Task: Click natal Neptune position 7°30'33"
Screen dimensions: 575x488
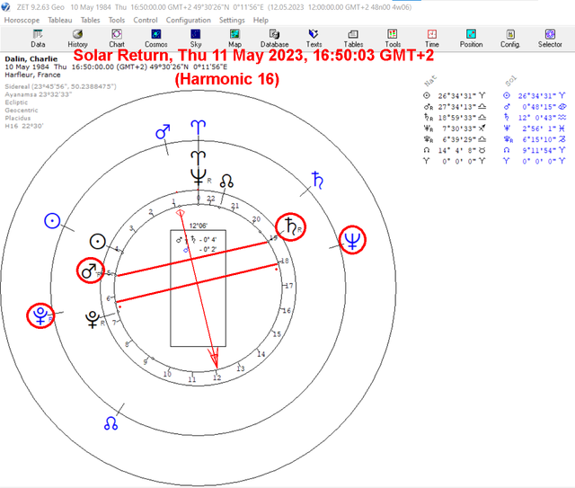Action: click(457, 128)
